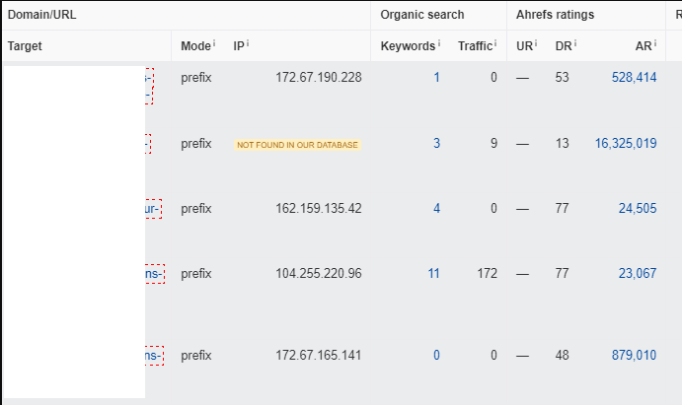
Task: Show the UR rating info icon
Action: click(536, 42)
